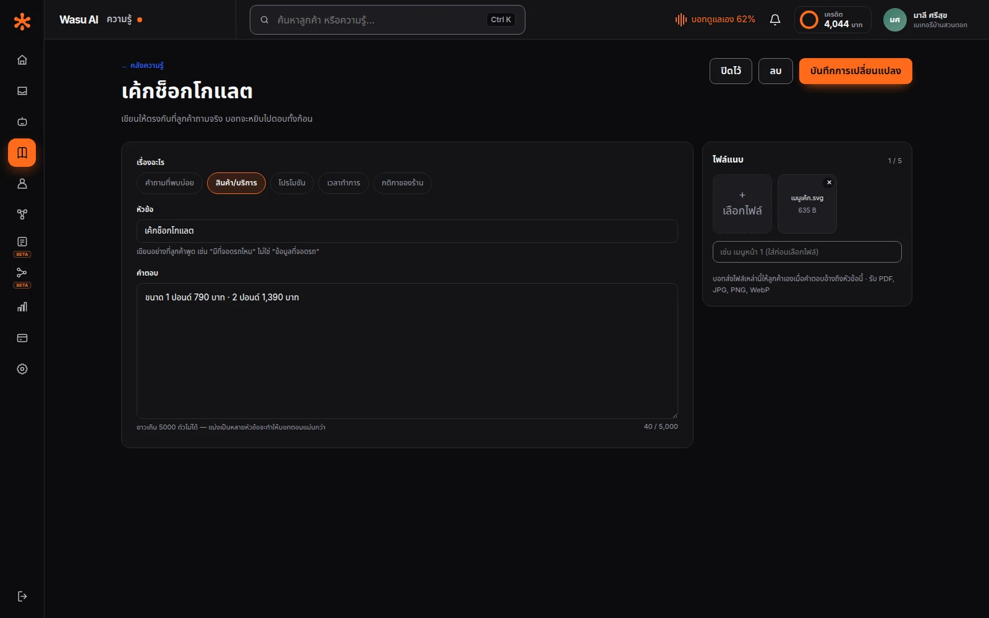Select the สินค้า/บริการ topic chip

(x=236, y=183)
